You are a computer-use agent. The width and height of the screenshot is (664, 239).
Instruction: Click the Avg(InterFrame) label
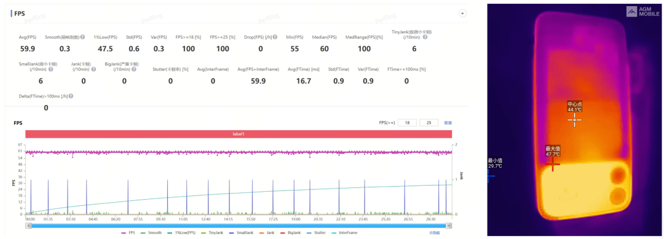(x=213, y=69)
